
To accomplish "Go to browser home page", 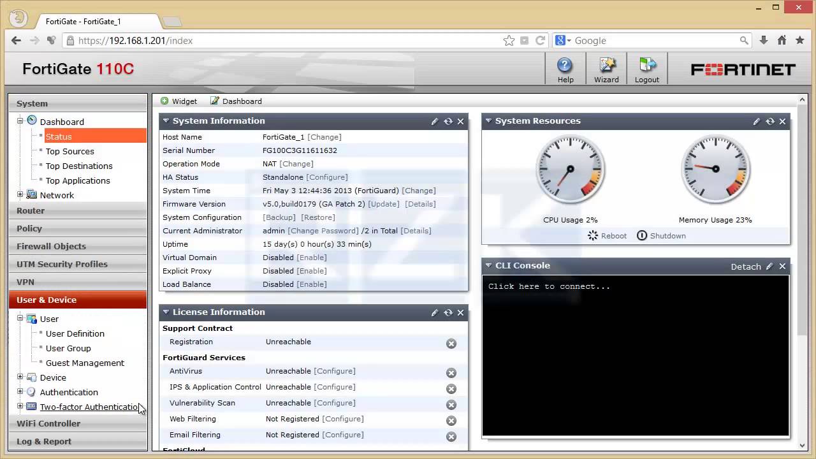I will (782, 40).
